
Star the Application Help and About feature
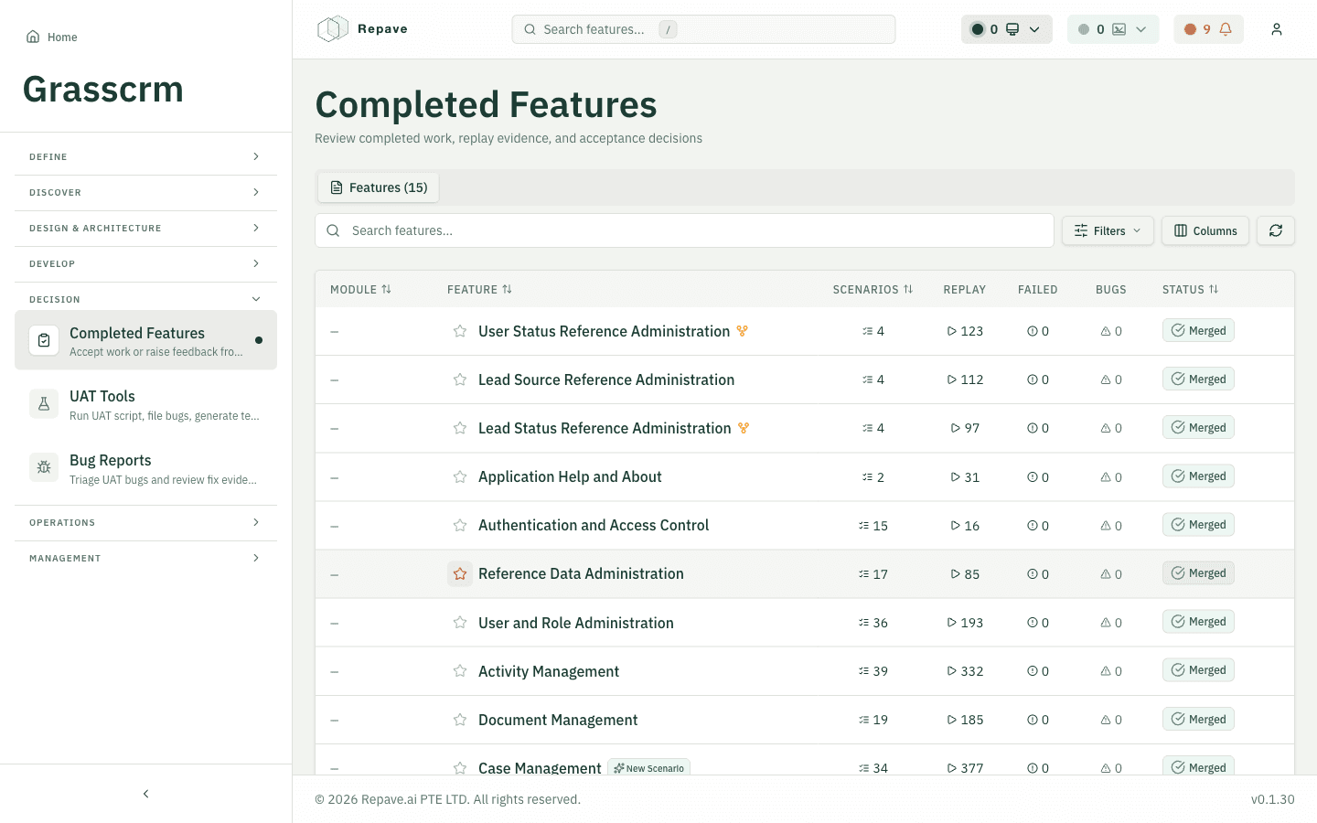pyautogui.click(x=460, y=476)
